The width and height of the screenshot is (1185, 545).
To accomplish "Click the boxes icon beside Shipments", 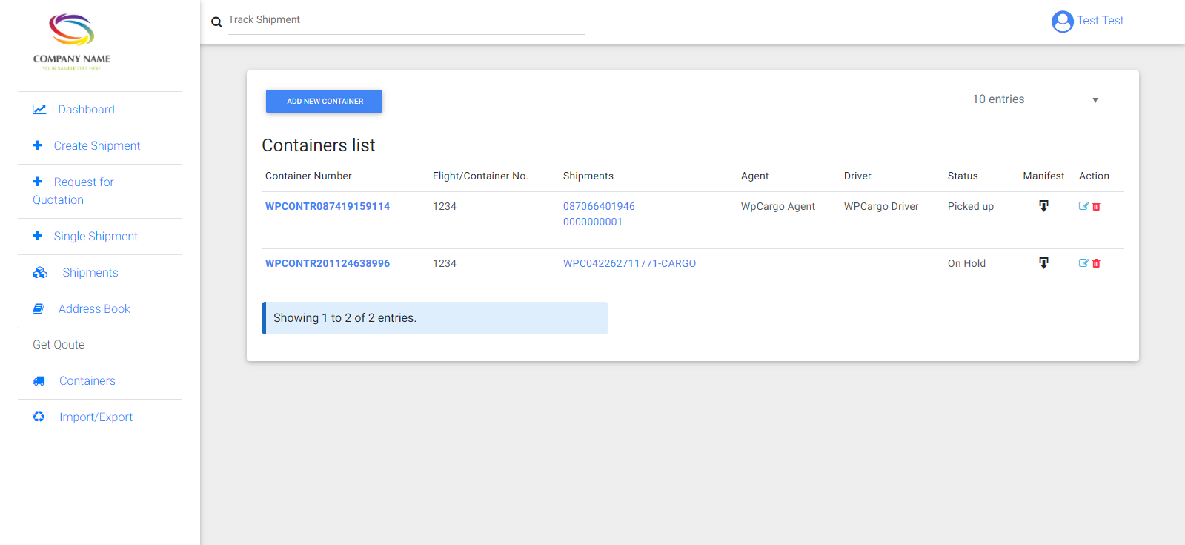I will [x=40, y=273].
